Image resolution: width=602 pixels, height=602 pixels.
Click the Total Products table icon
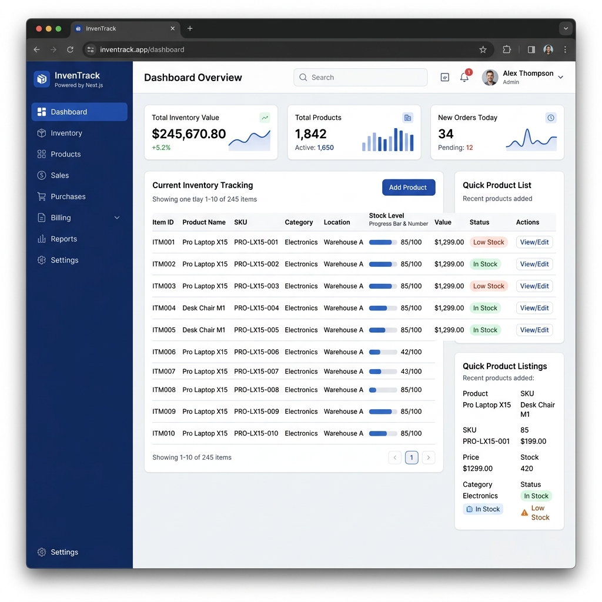(x=407, y=118)
